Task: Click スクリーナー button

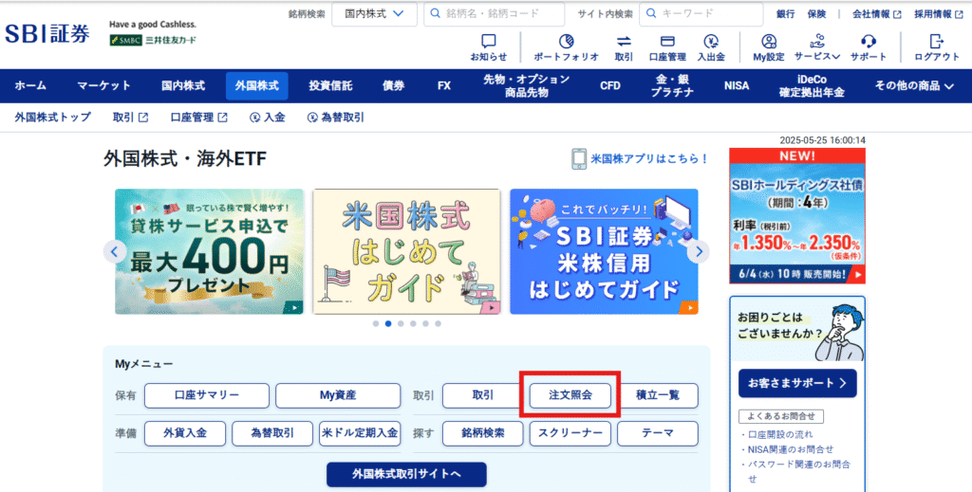Action: pos(570,433)
